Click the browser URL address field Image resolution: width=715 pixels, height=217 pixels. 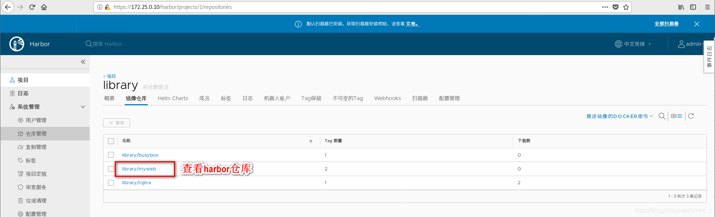pyautogui.click(x=354, y=7)
